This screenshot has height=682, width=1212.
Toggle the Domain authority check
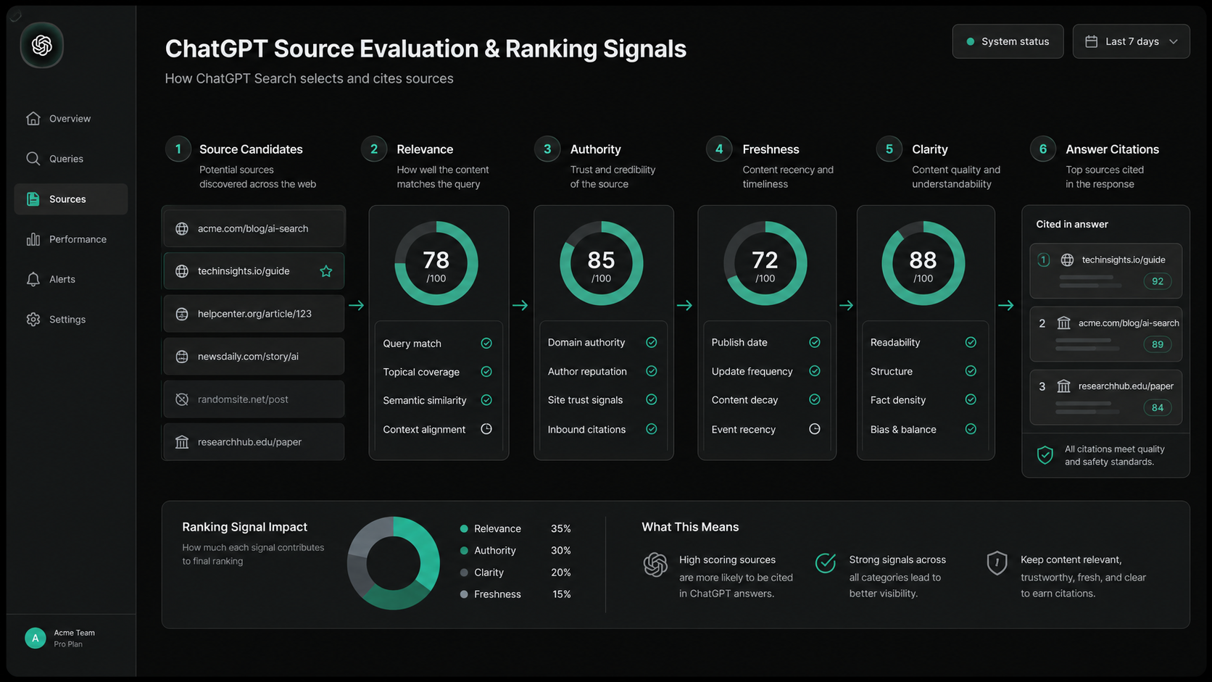[652, 342]
